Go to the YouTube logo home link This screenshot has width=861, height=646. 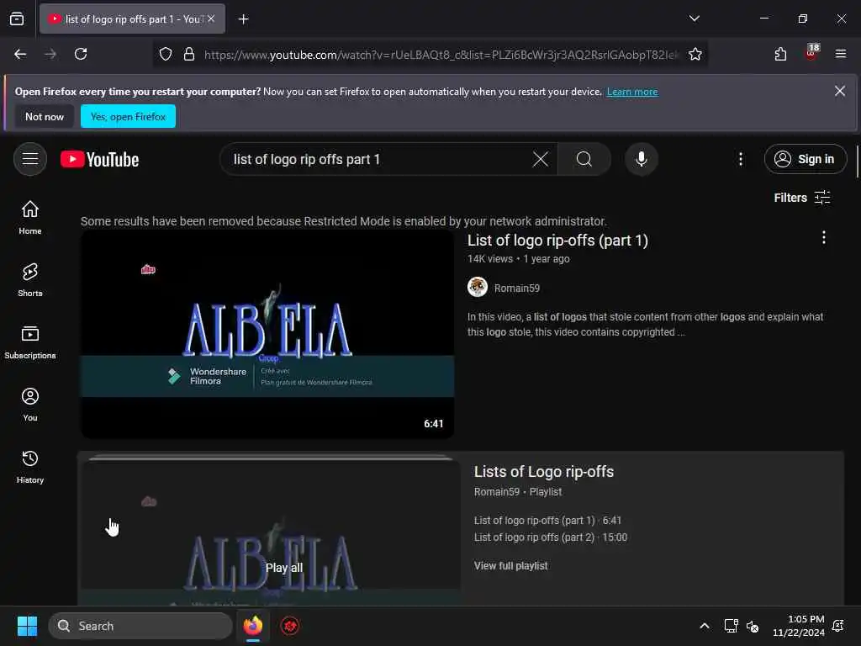point(99,159)
